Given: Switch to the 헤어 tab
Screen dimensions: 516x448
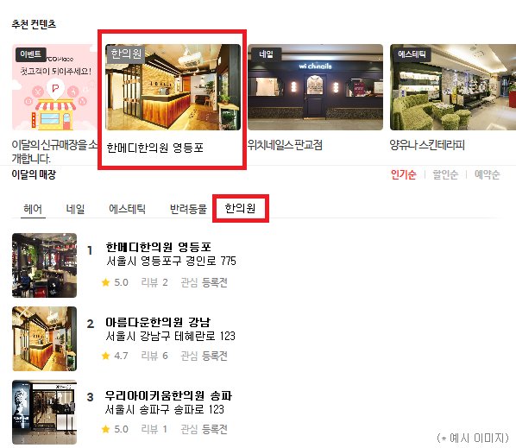Looking at the screenshot, I should tap(33, 209).
